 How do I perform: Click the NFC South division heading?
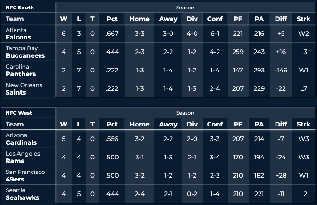click(x=20, y=8)
